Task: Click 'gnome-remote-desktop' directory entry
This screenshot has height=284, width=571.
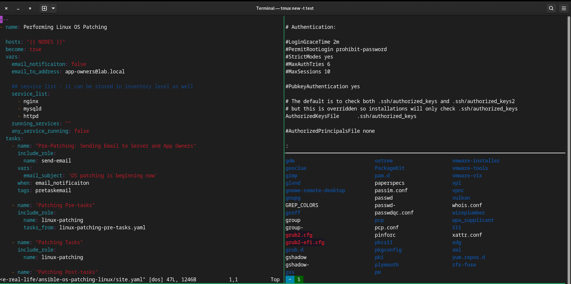Action: (315, 190)
